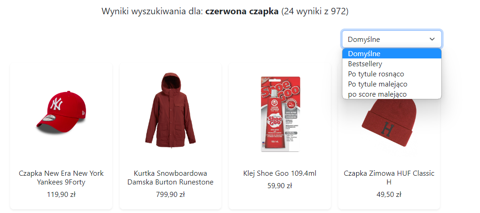Open red New York Yankees cap image
The height and width of the screenshot is (213, 480).
pos(61,112)
